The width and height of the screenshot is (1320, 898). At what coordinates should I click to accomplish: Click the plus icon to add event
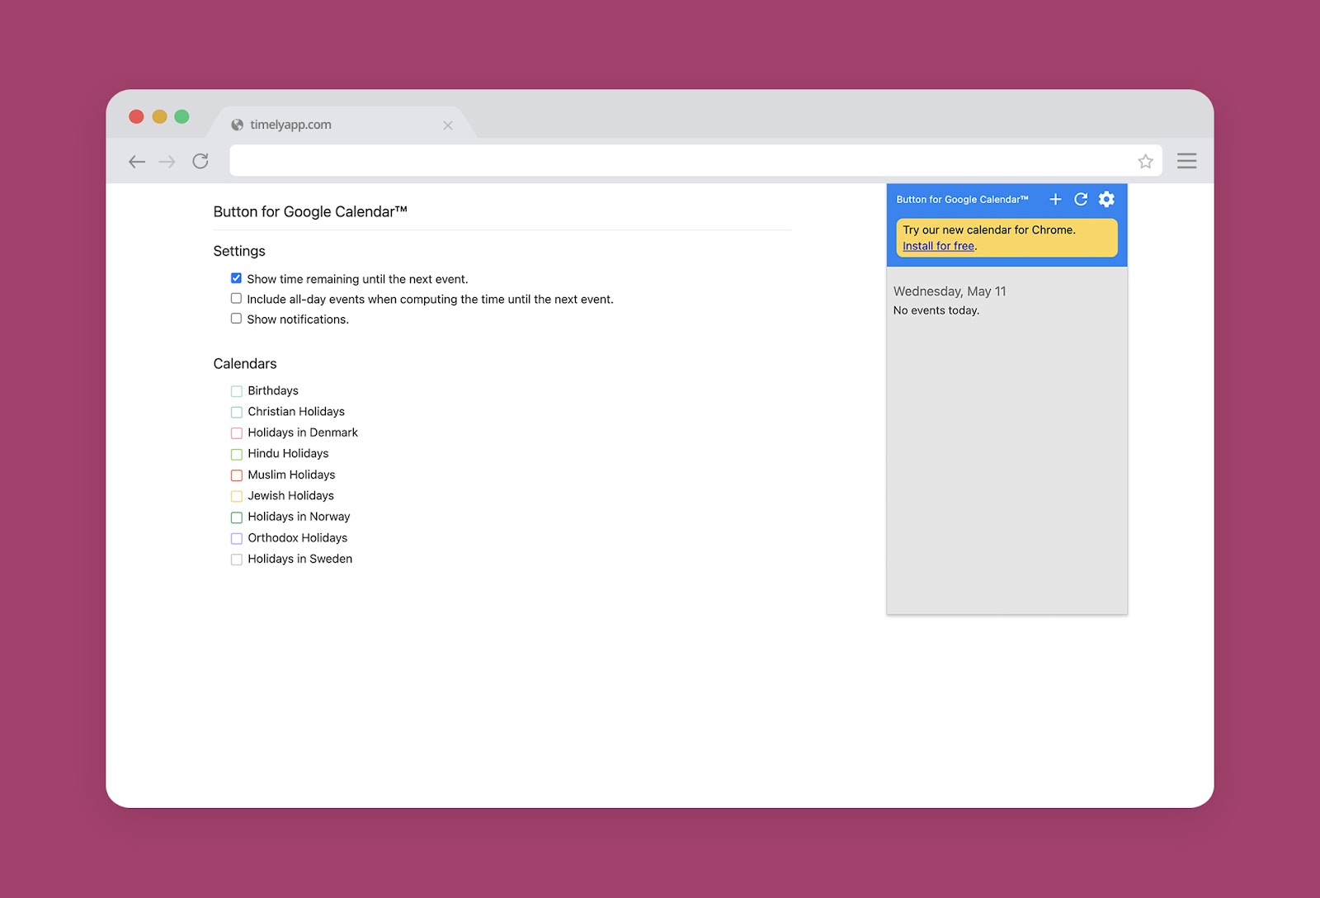[1055, 199]
